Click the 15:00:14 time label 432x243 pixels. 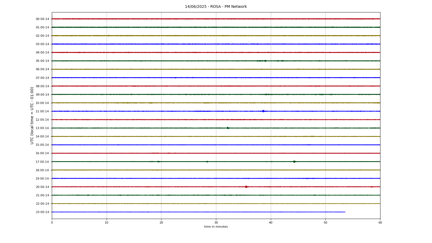tap(42, 145)
